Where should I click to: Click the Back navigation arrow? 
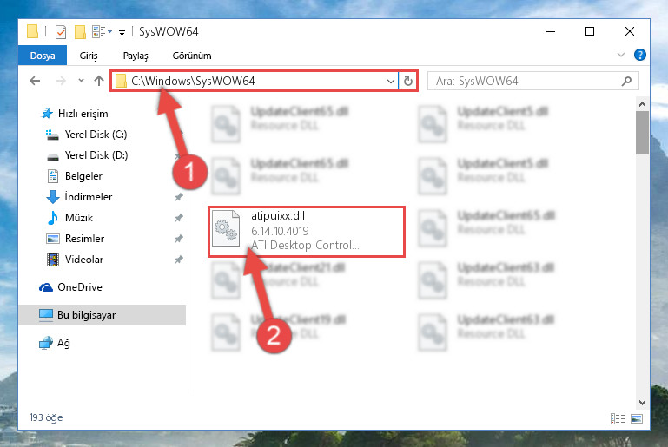click(35, 81)
